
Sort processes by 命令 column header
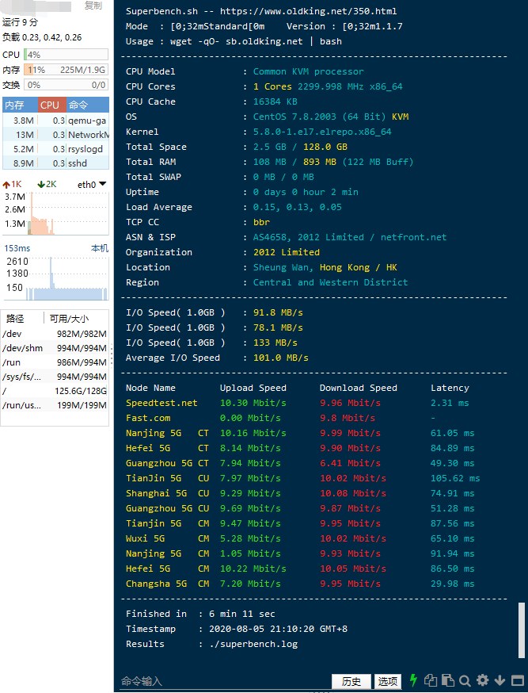[x=88, y=105]
